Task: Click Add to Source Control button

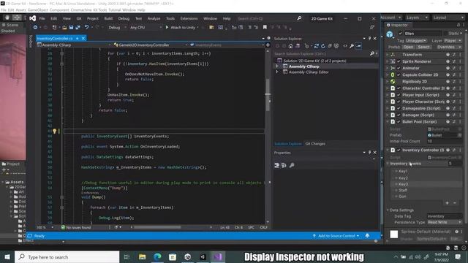Action: pyautogui.click(x=336, y=236)
